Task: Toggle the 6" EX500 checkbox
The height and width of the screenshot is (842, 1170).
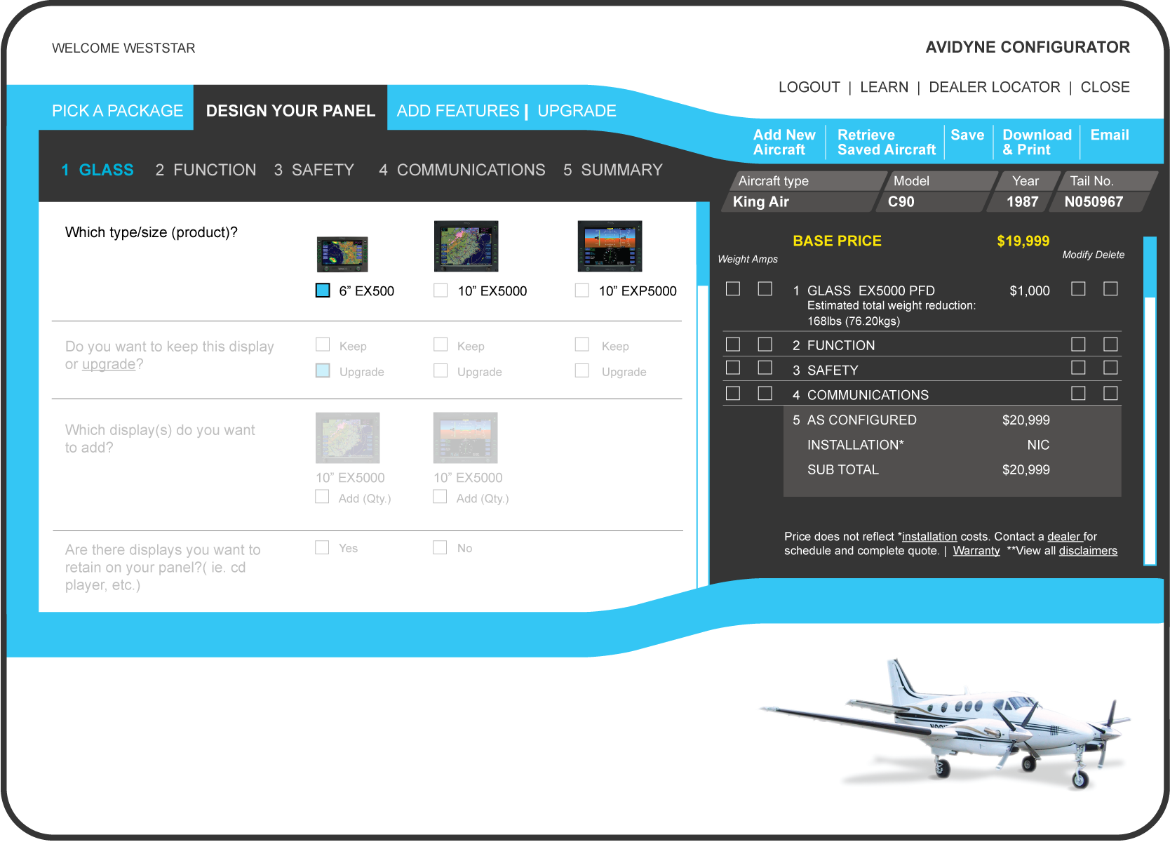Action: point(323,290)
